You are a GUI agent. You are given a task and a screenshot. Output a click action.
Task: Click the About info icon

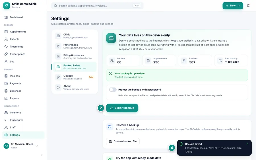(58, 87)
